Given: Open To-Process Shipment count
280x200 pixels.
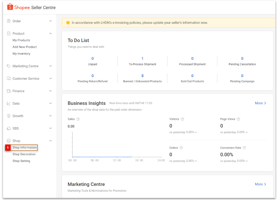Looking at the screenshot, I should [x=142, y=59].
